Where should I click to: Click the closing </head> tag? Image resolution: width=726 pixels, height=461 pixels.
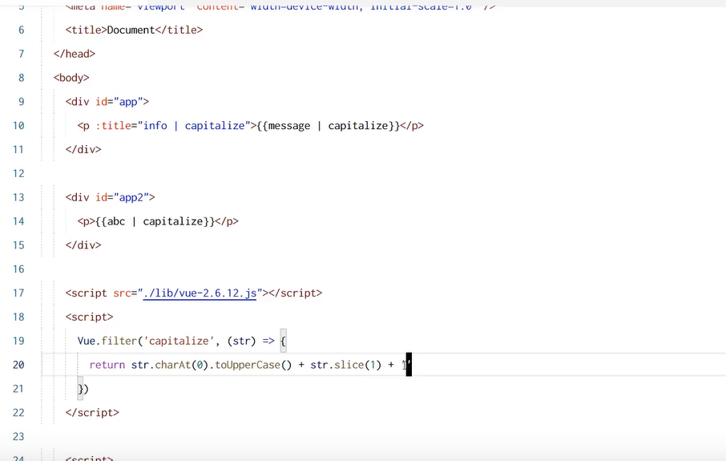coord(75,54)
